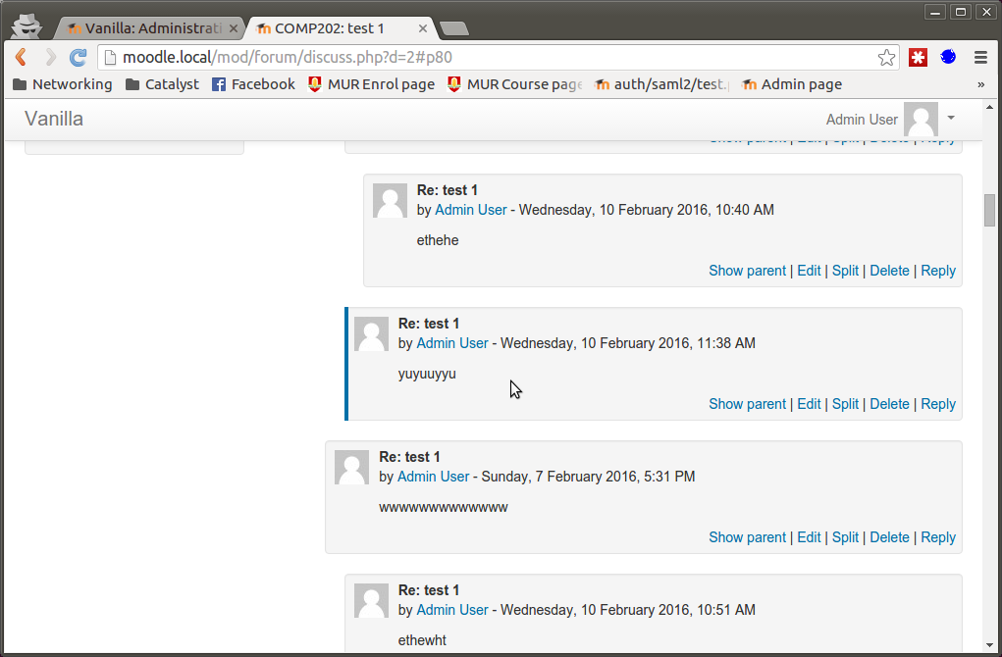Edit the yuyuuyyu post
The height and width of the screenshot is (657, 1002).
pos(809,404)
